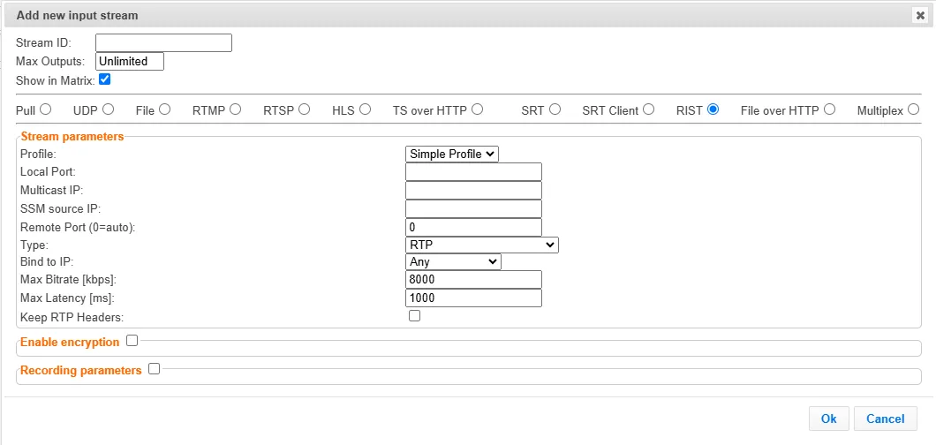Select the SRT Client radio button
Screen dimensions: 936x445
[x=648, y=109]
